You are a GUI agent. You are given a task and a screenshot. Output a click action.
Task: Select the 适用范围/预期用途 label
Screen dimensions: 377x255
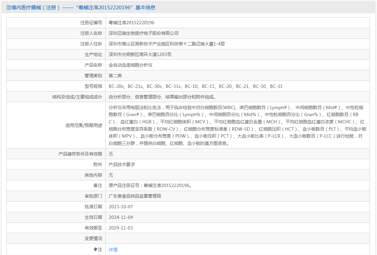84,125
